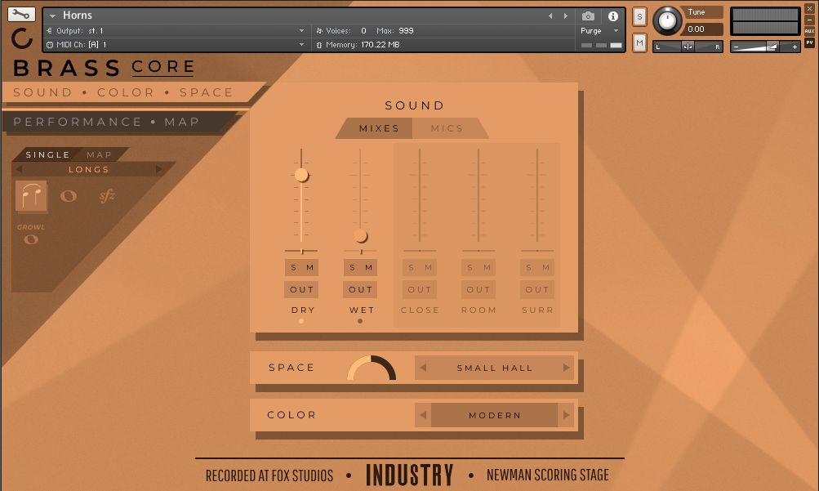Increase volume with plus icon
819x491 pixels.
tap(795, 47)
